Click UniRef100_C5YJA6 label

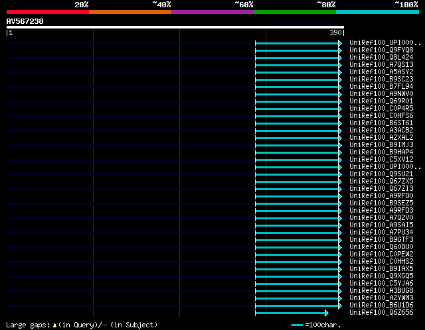tap(381, 284)
